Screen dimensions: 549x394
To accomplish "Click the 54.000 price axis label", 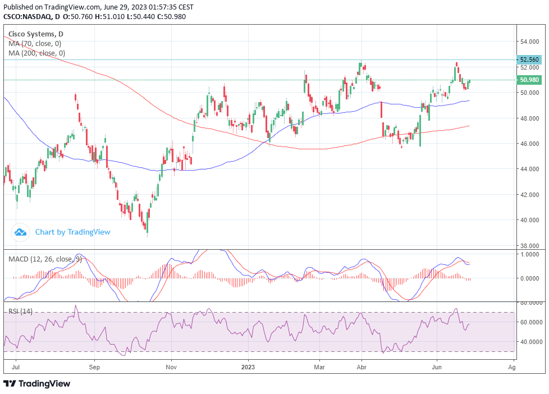I will tap(529, 42).
